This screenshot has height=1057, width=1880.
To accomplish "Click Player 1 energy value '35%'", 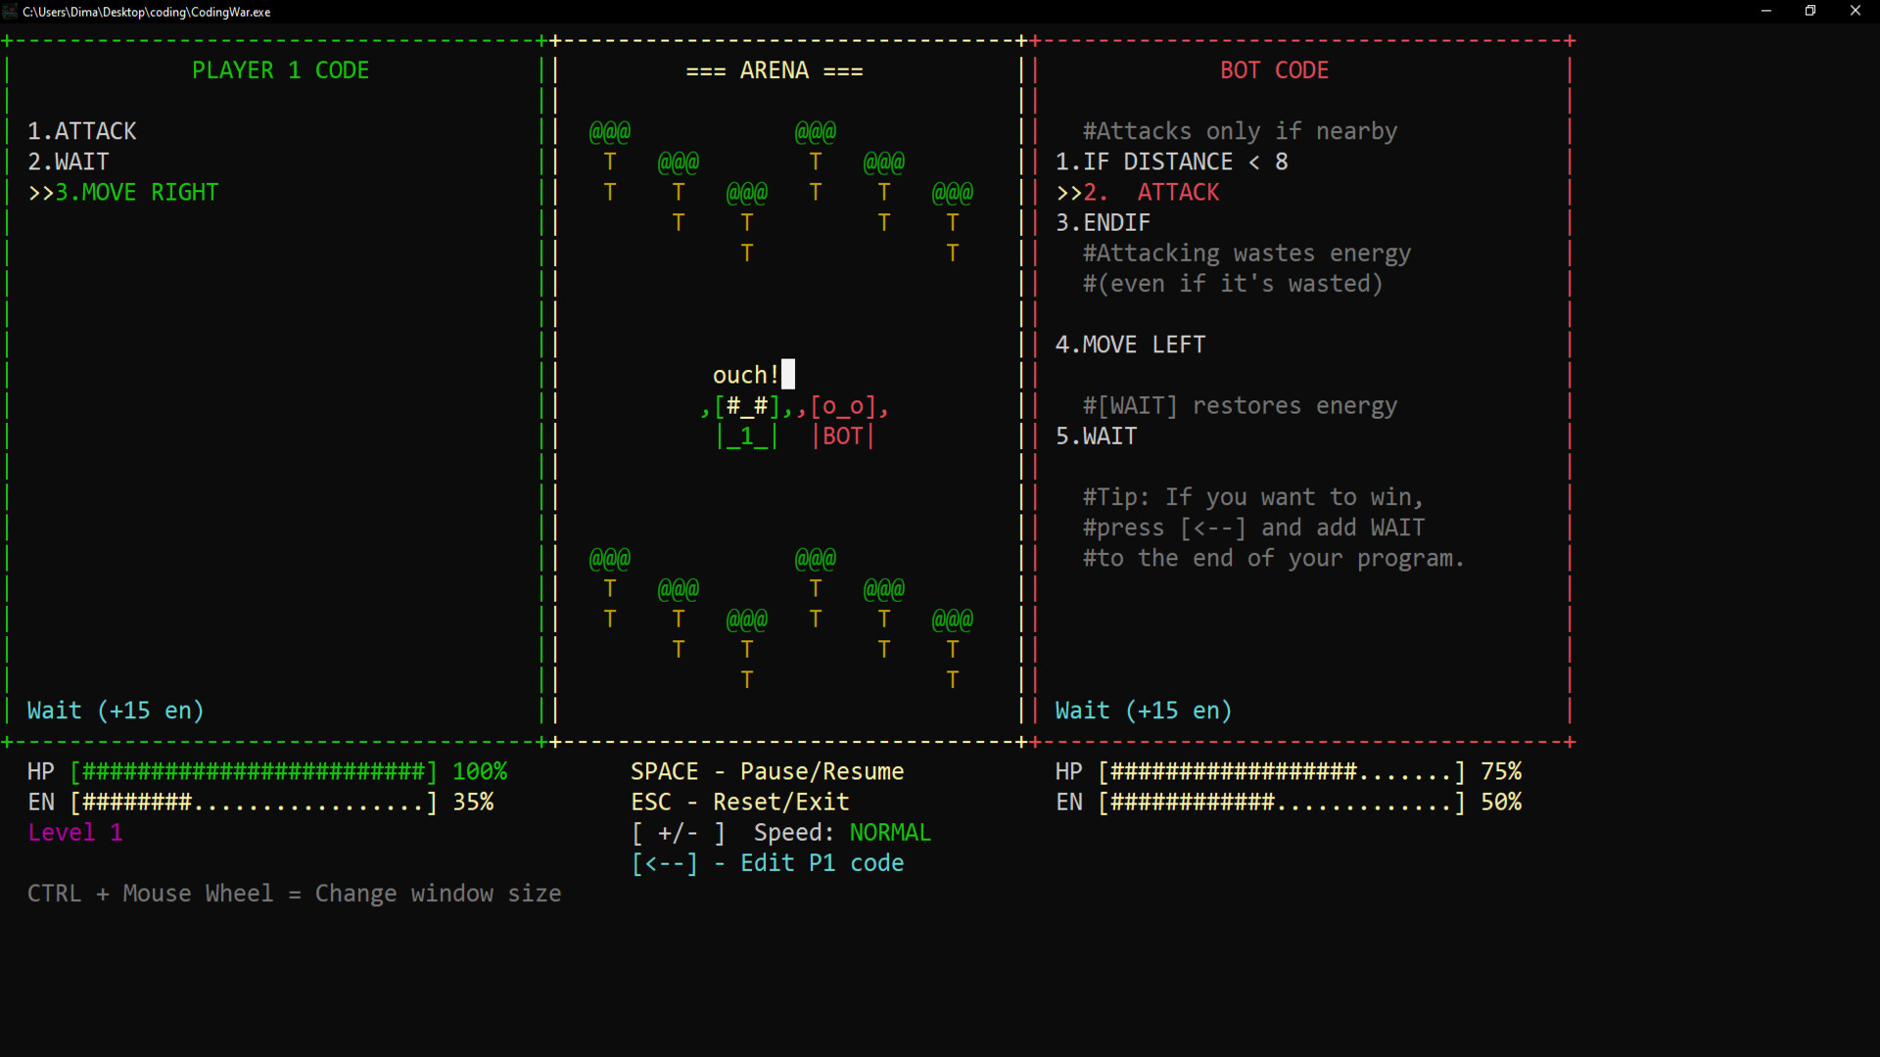I will click(473, 802).
